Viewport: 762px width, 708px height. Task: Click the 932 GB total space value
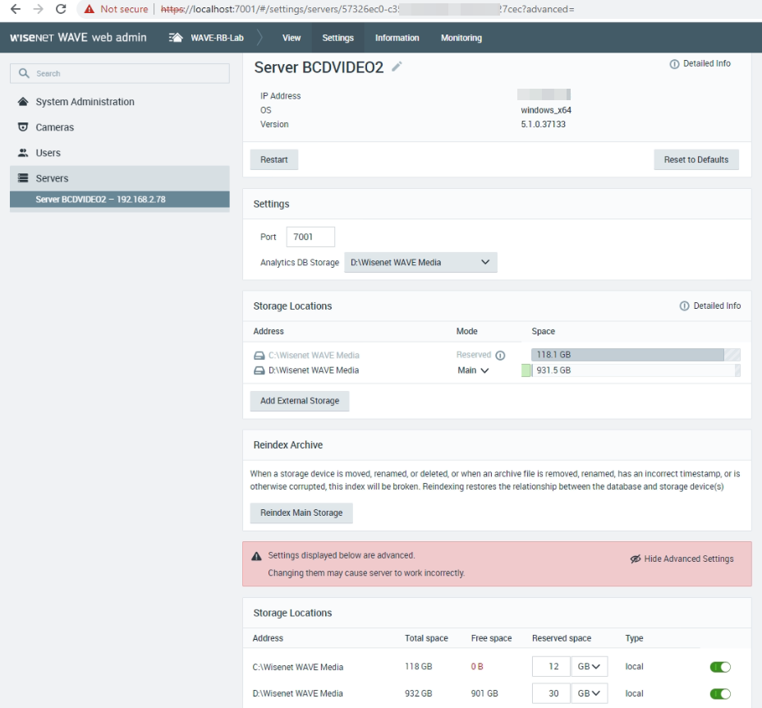(419, 693)
